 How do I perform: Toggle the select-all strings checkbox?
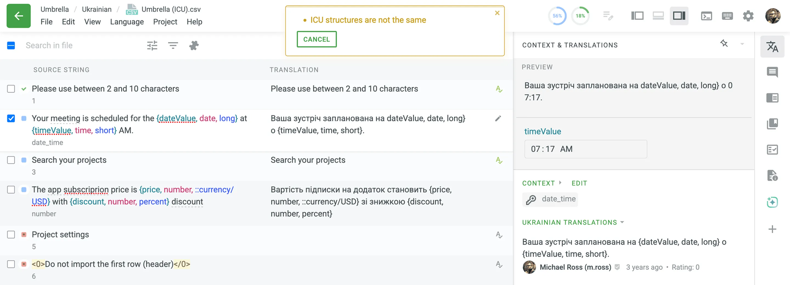[x=11, y=46]
